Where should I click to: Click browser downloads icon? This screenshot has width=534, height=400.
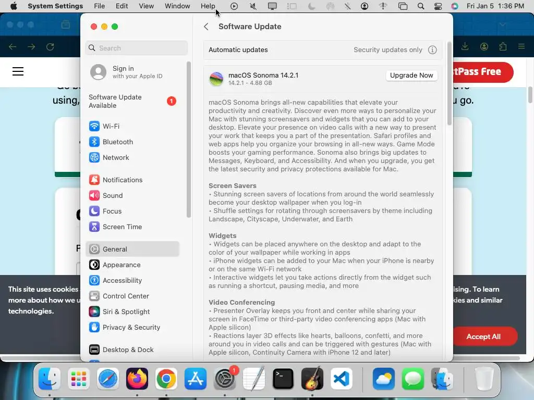coord(465,46)
